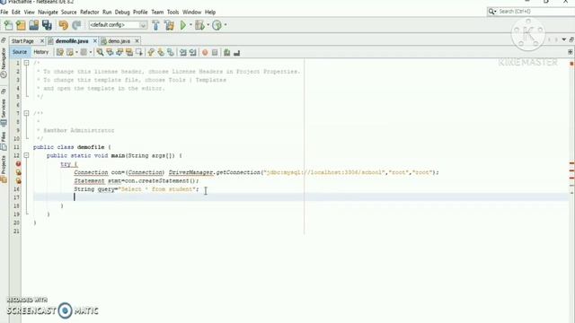Open the Files side panel tab
This screenshot has height=323, width=575.
coord(4,141)
